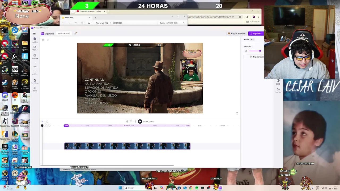Click the 7:48 timeline marker
340x191 pixels.
(x=66, y=126)
